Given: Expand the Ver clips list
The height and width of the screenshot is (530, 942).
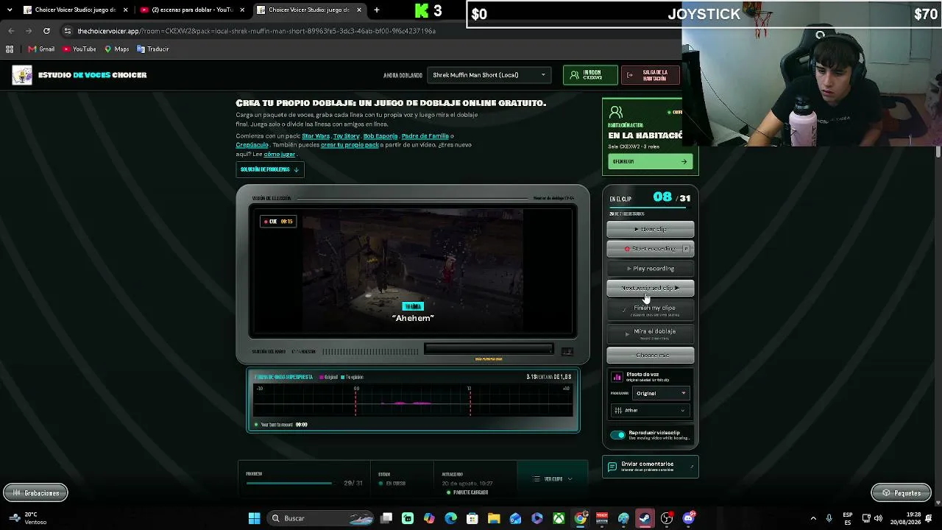Looking at the screenshot, I should (553, 479).
